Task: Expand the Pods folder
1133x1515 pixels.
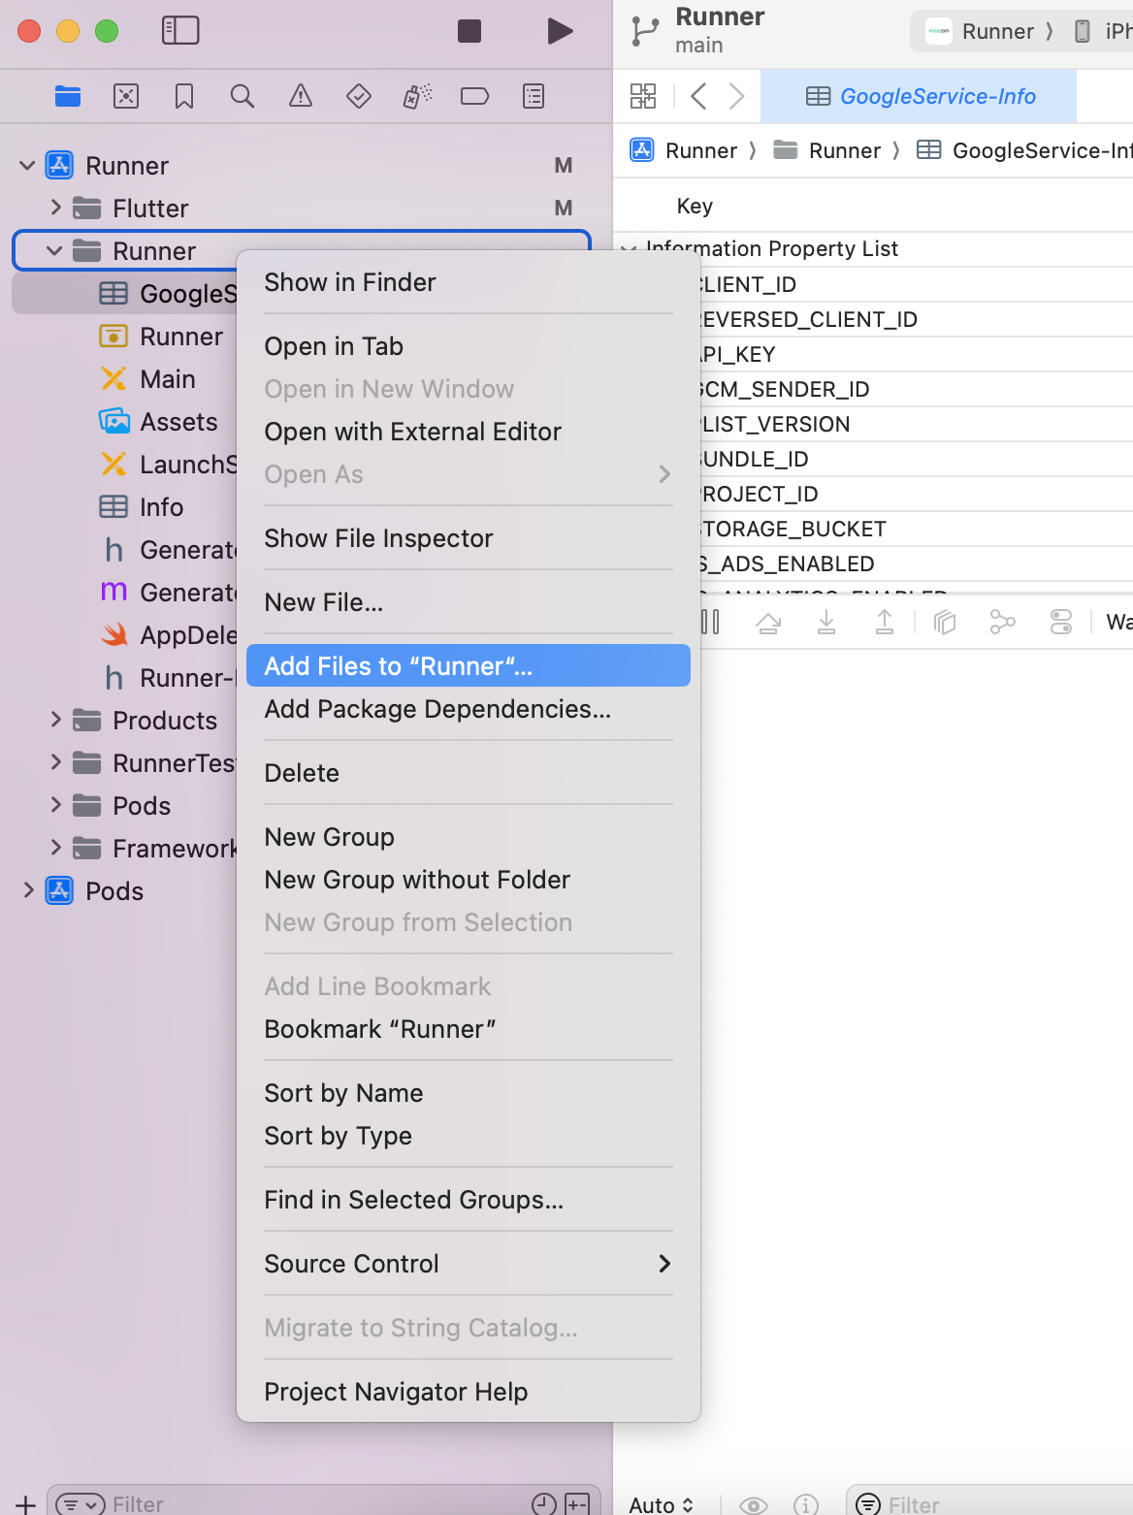Action: [x=55, y=805]
